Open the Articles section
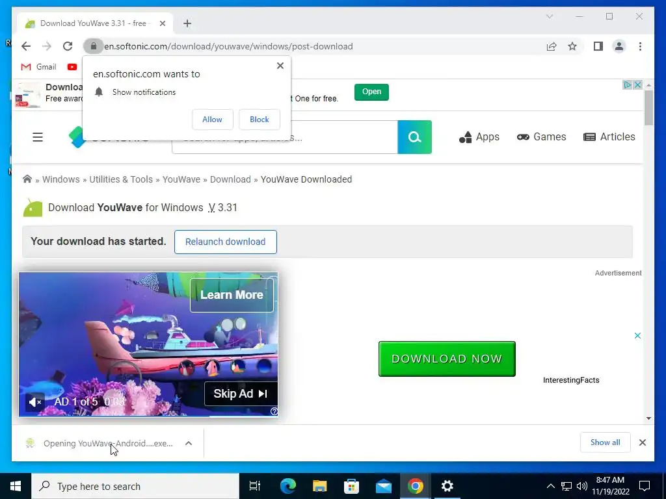The width and height of the screenshot is (666, 499). (609, 137)
